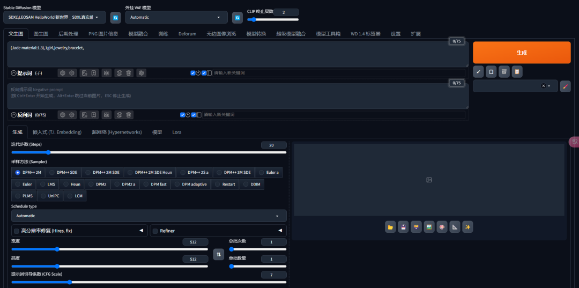Adjust the CFG Scale slider
The width and height of the screenshot is (579, 288).
[x=149, y=282]
